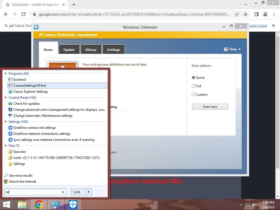Viewport: 280px width, 210px height.
Task: Go back in Chrome
Action: pos(6,14)
